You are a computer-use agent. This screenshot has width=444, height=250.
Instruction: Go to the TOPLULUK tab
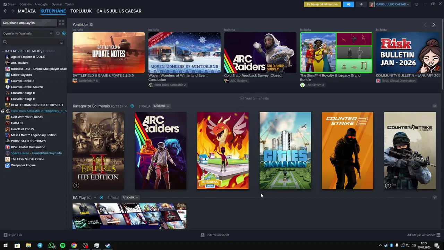point(81,11)
